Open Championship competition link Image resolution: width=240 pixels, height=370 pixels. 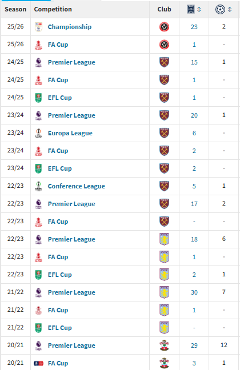coord(70,27)
